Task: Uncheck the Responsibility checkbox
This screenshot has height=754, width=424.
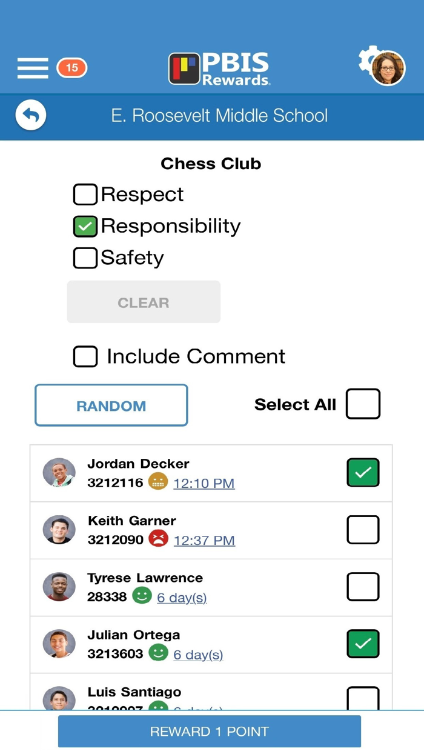Action: pyautogui.click(x=85, y=226)
